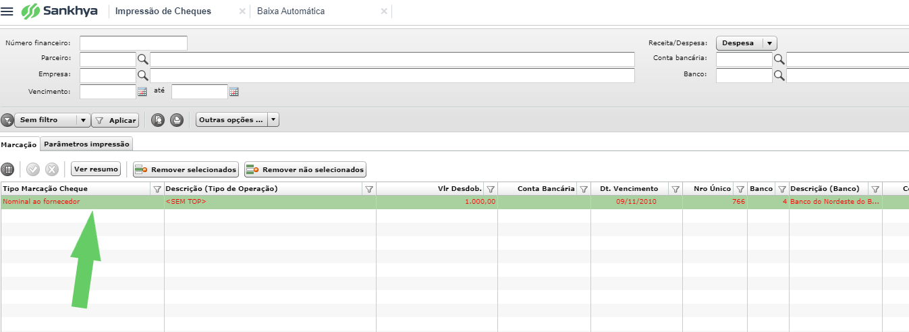Focus the Empresa description field
This screenshot has width=909, height=332.
tap(392, 76)
